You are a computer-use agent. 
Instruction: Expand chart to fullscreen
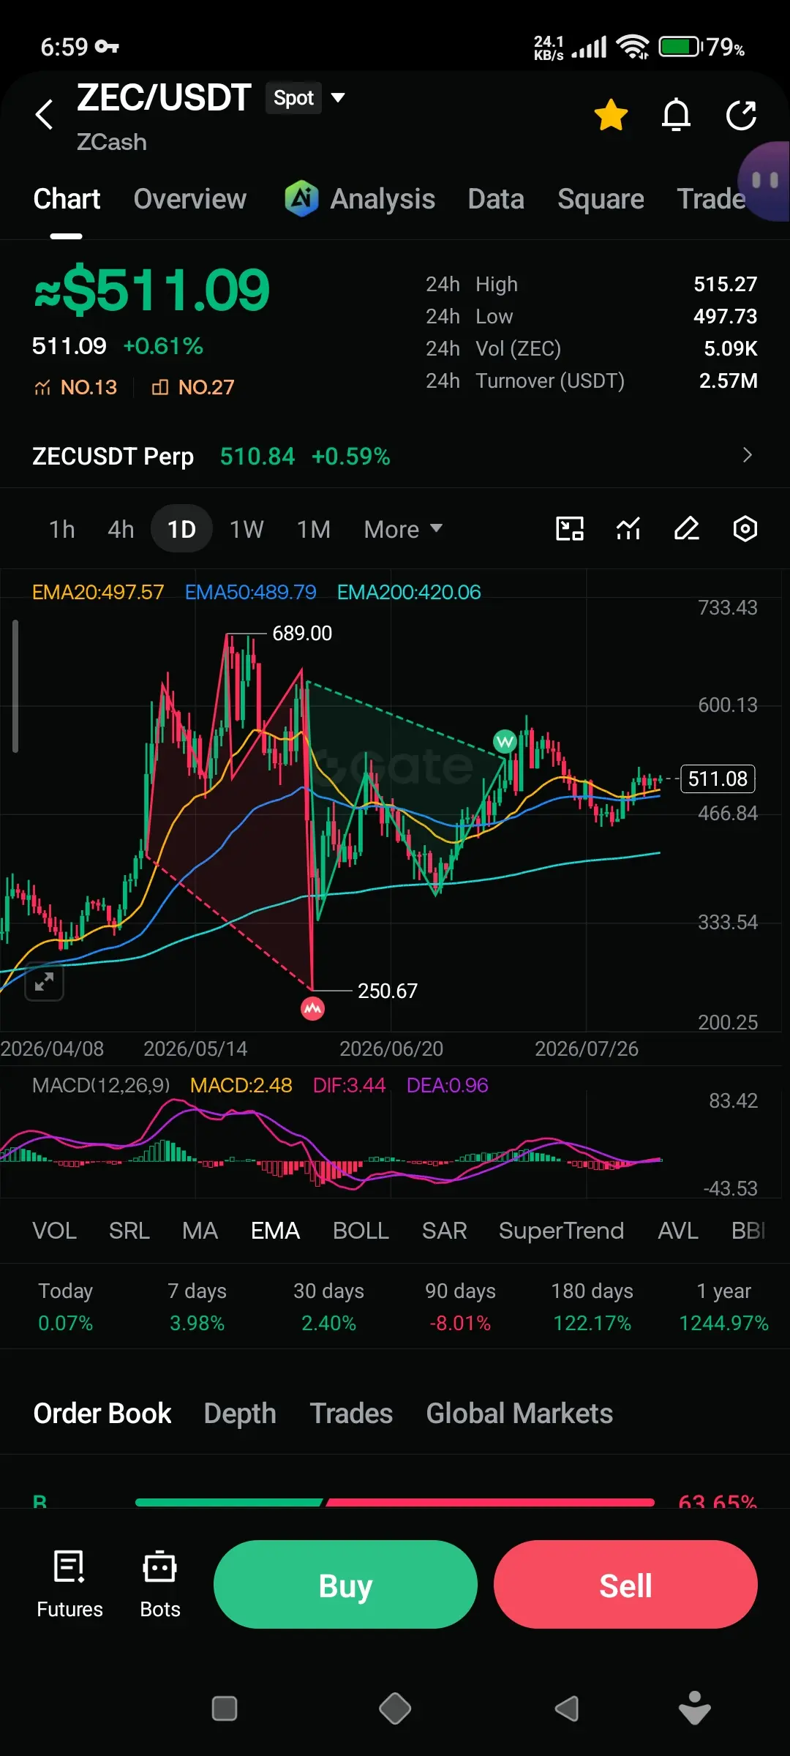pyautogui.click(x=45, y=982)
